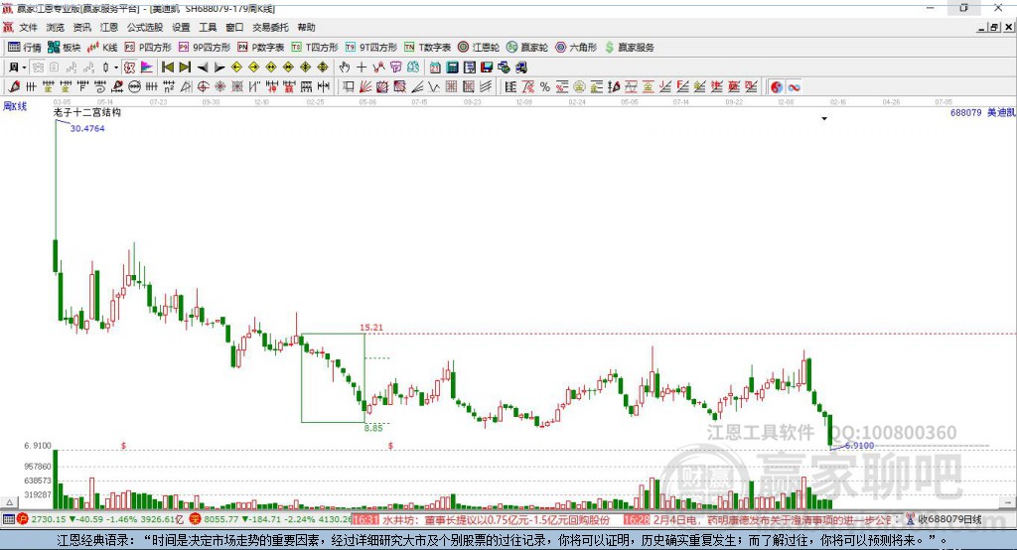This screenshot has height=550, width=1017.
Task: Click the 深 Shenzhen index status indicator
Action: coord(196,519)
